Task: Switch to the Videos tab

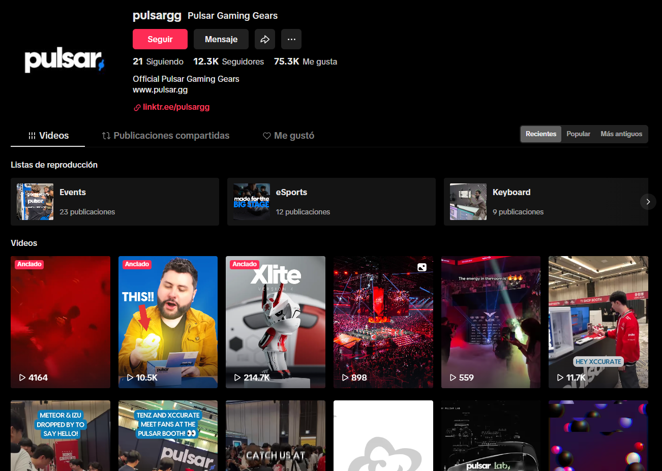Action: click(48, 136)
